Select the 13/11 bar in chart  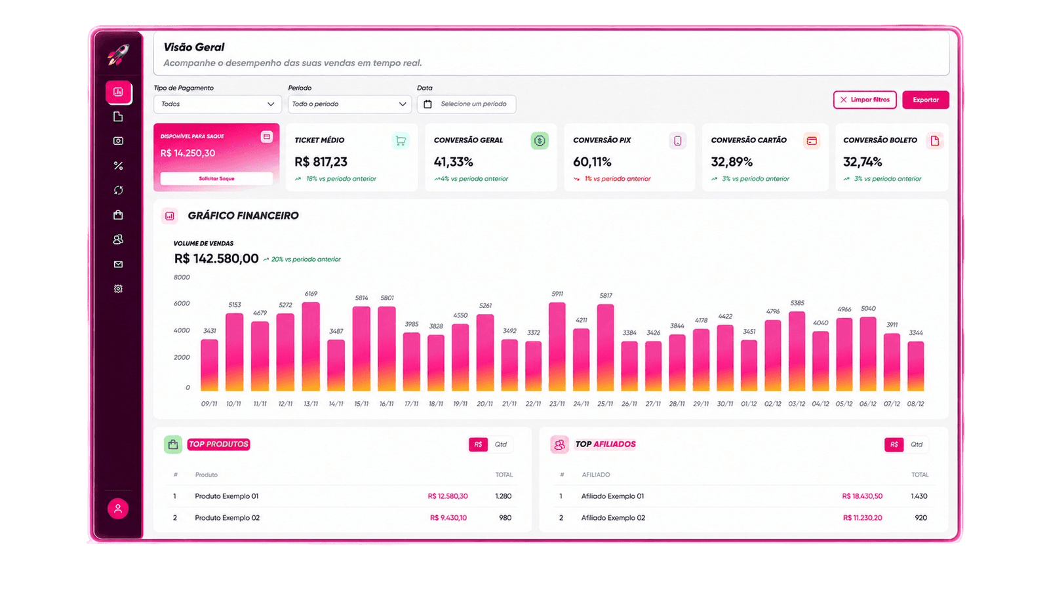pos(311,347)
